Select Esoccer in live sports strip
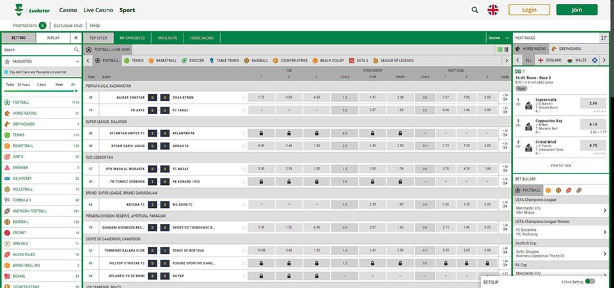The image size is (614, 288). point(193,61)
